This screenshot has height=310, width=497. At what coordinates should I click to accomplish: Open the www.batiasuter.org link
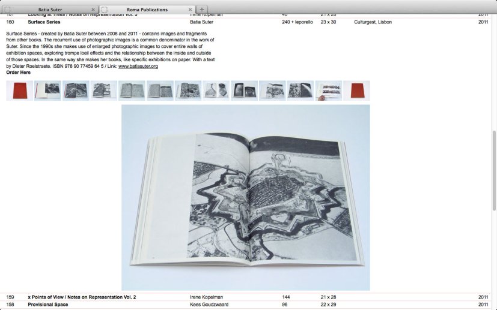click(x=138, y=66)
